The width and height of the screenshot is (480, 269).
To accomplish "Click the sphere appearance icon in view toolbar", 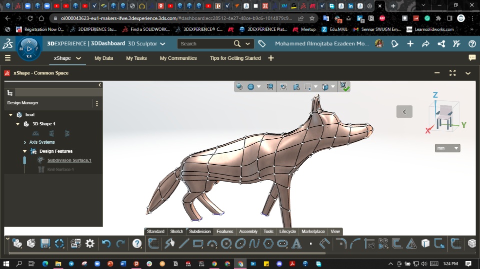I will [x=239, y=87].
